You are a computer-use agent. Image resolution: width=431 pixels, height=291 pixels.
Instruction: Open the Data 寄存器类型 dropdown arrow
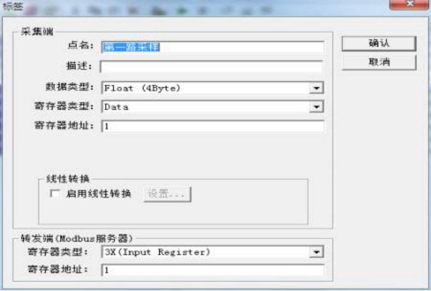pos(316,107)
